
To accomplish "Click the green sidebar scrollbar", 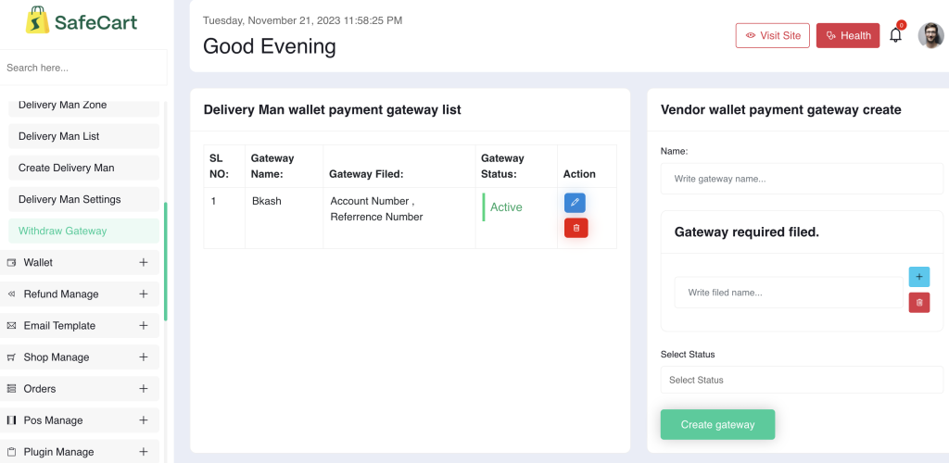I will click(x=165, y=261).
